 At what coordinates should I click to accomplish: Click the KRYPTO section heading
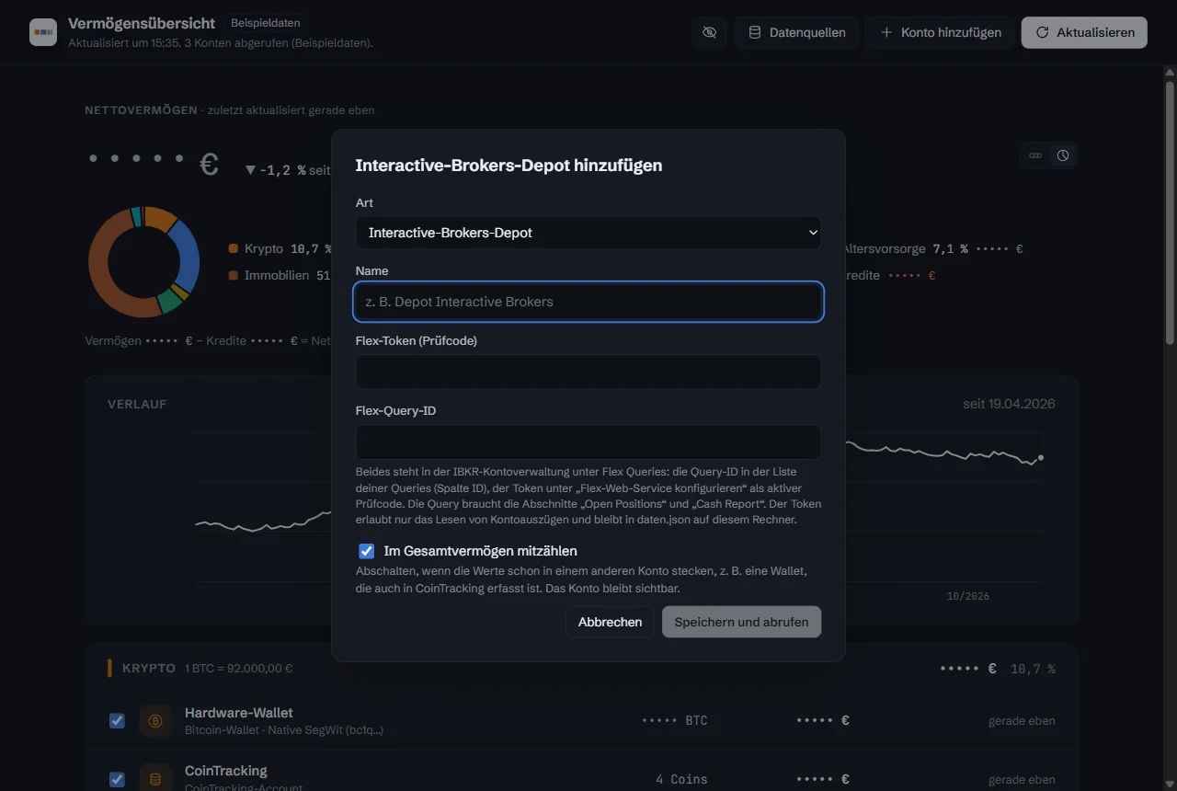tap(149, 668)
